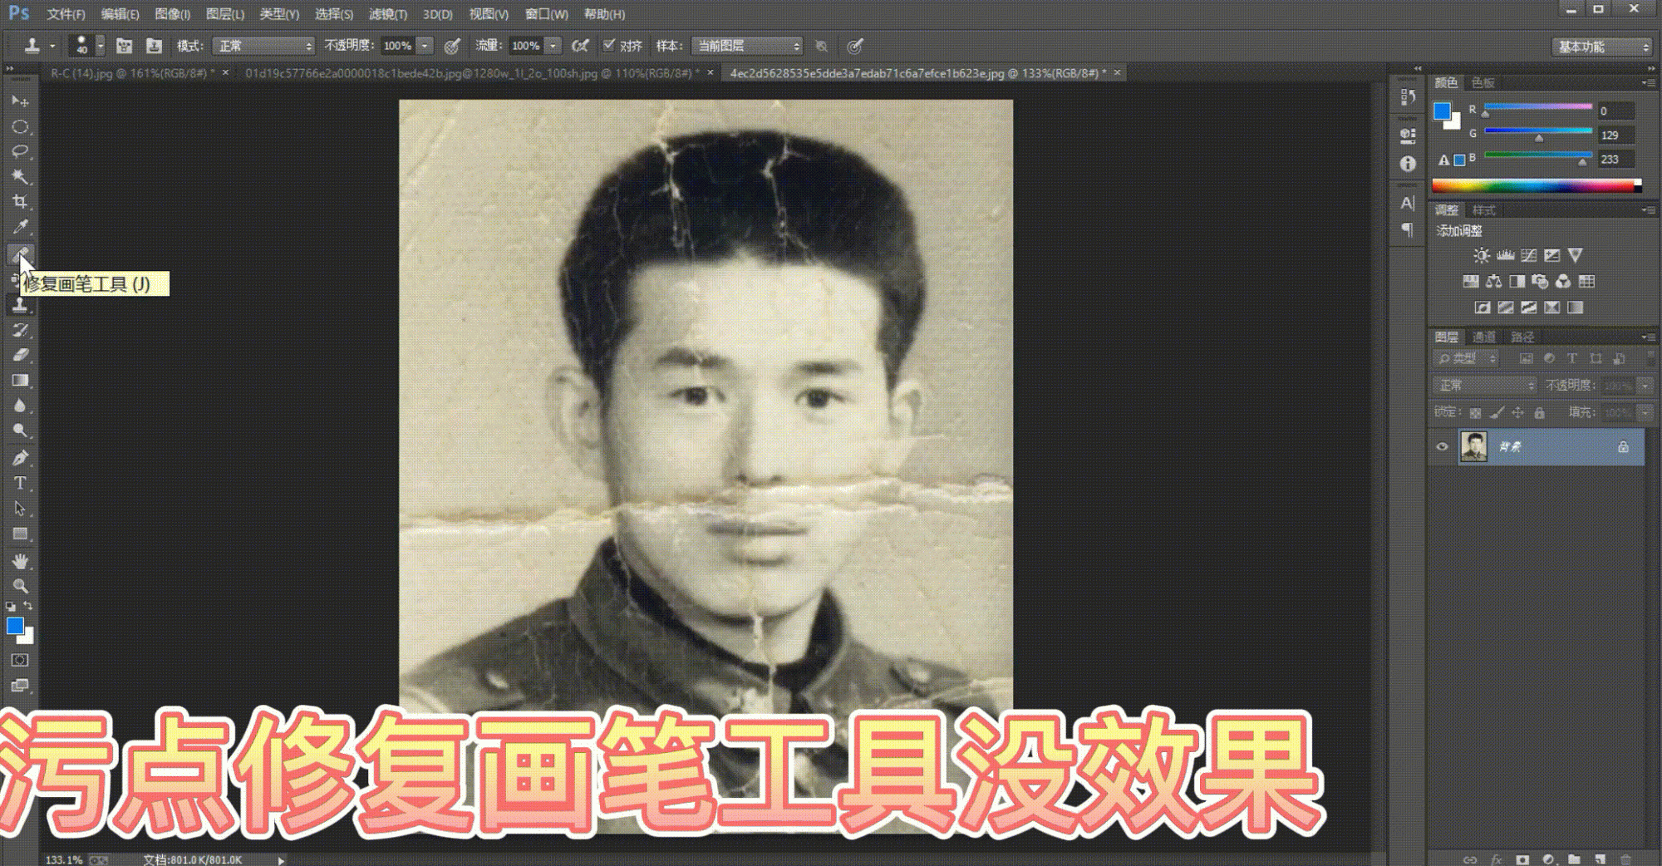Screen dimensions: 1662x866
Task: Select the Horizontal Type tool
Action: click(x=20, y=483)
